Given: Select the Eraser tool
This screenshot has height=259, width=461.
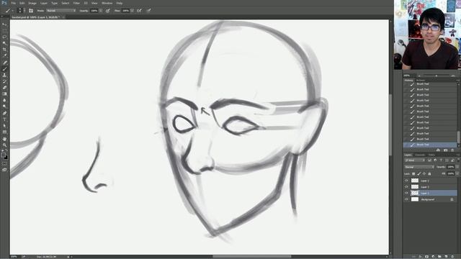Looking at the screenshot, I should [x=4, y=88].
